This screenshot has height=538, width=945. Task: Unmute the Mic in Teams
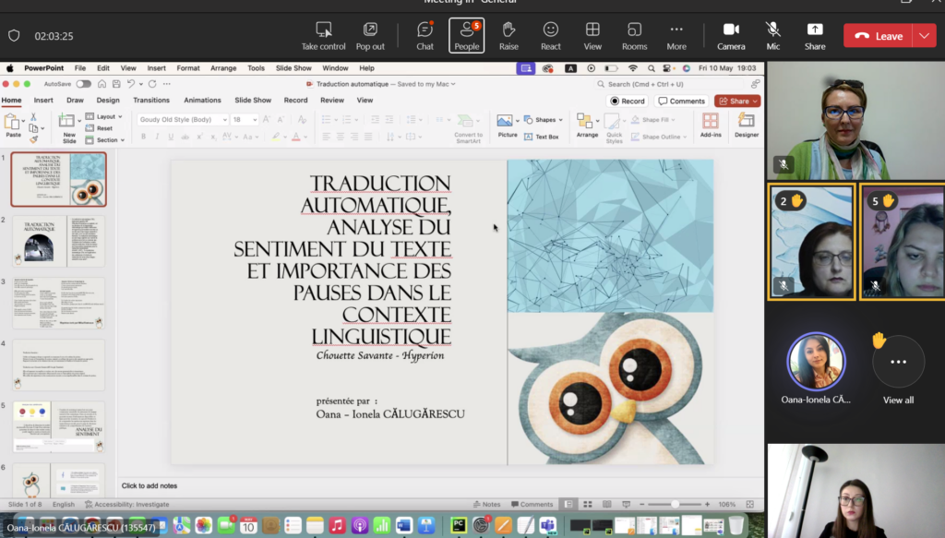[x=772, y=35]
